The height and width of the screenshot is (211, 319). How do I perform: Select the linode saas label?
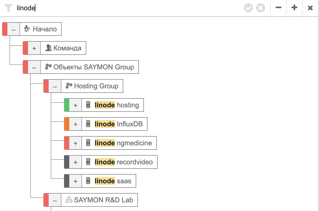(x=113, y=181)
